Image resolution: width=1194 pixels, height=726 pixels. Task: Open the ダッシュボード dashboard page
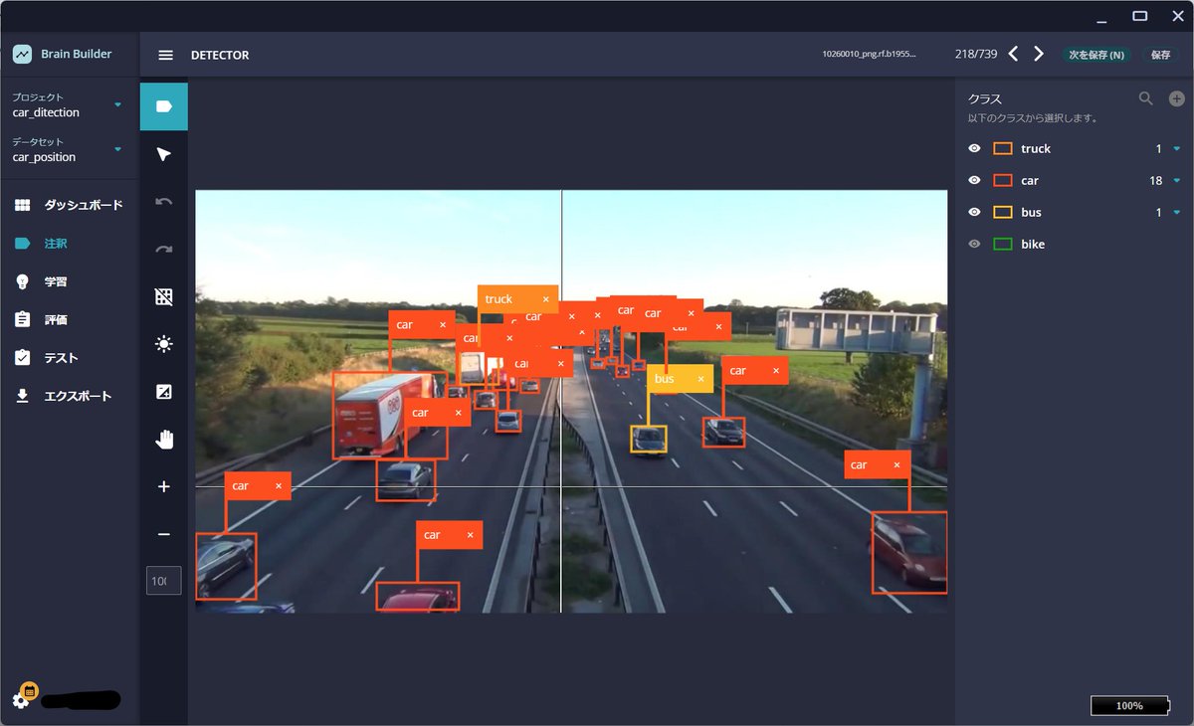[70, 205]
